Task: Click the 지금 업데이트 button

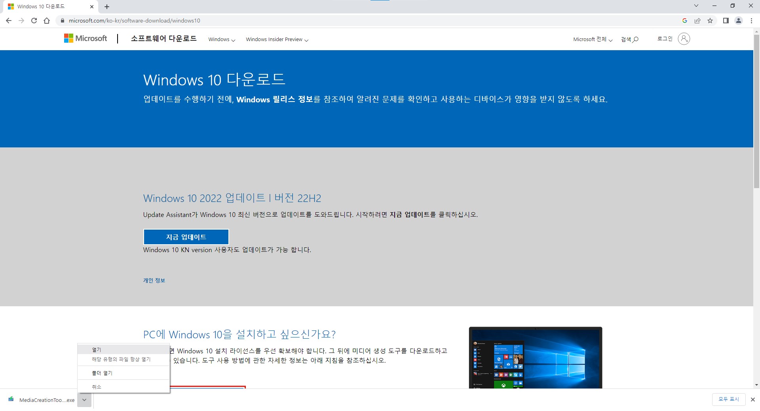Action: 186,237
